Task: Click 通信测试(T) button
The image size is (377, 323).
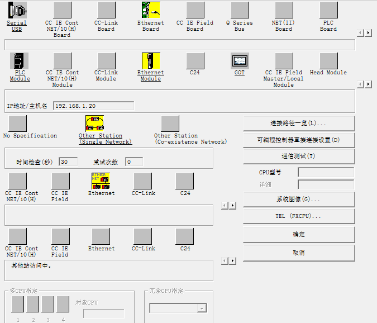Action: [299, 156]
